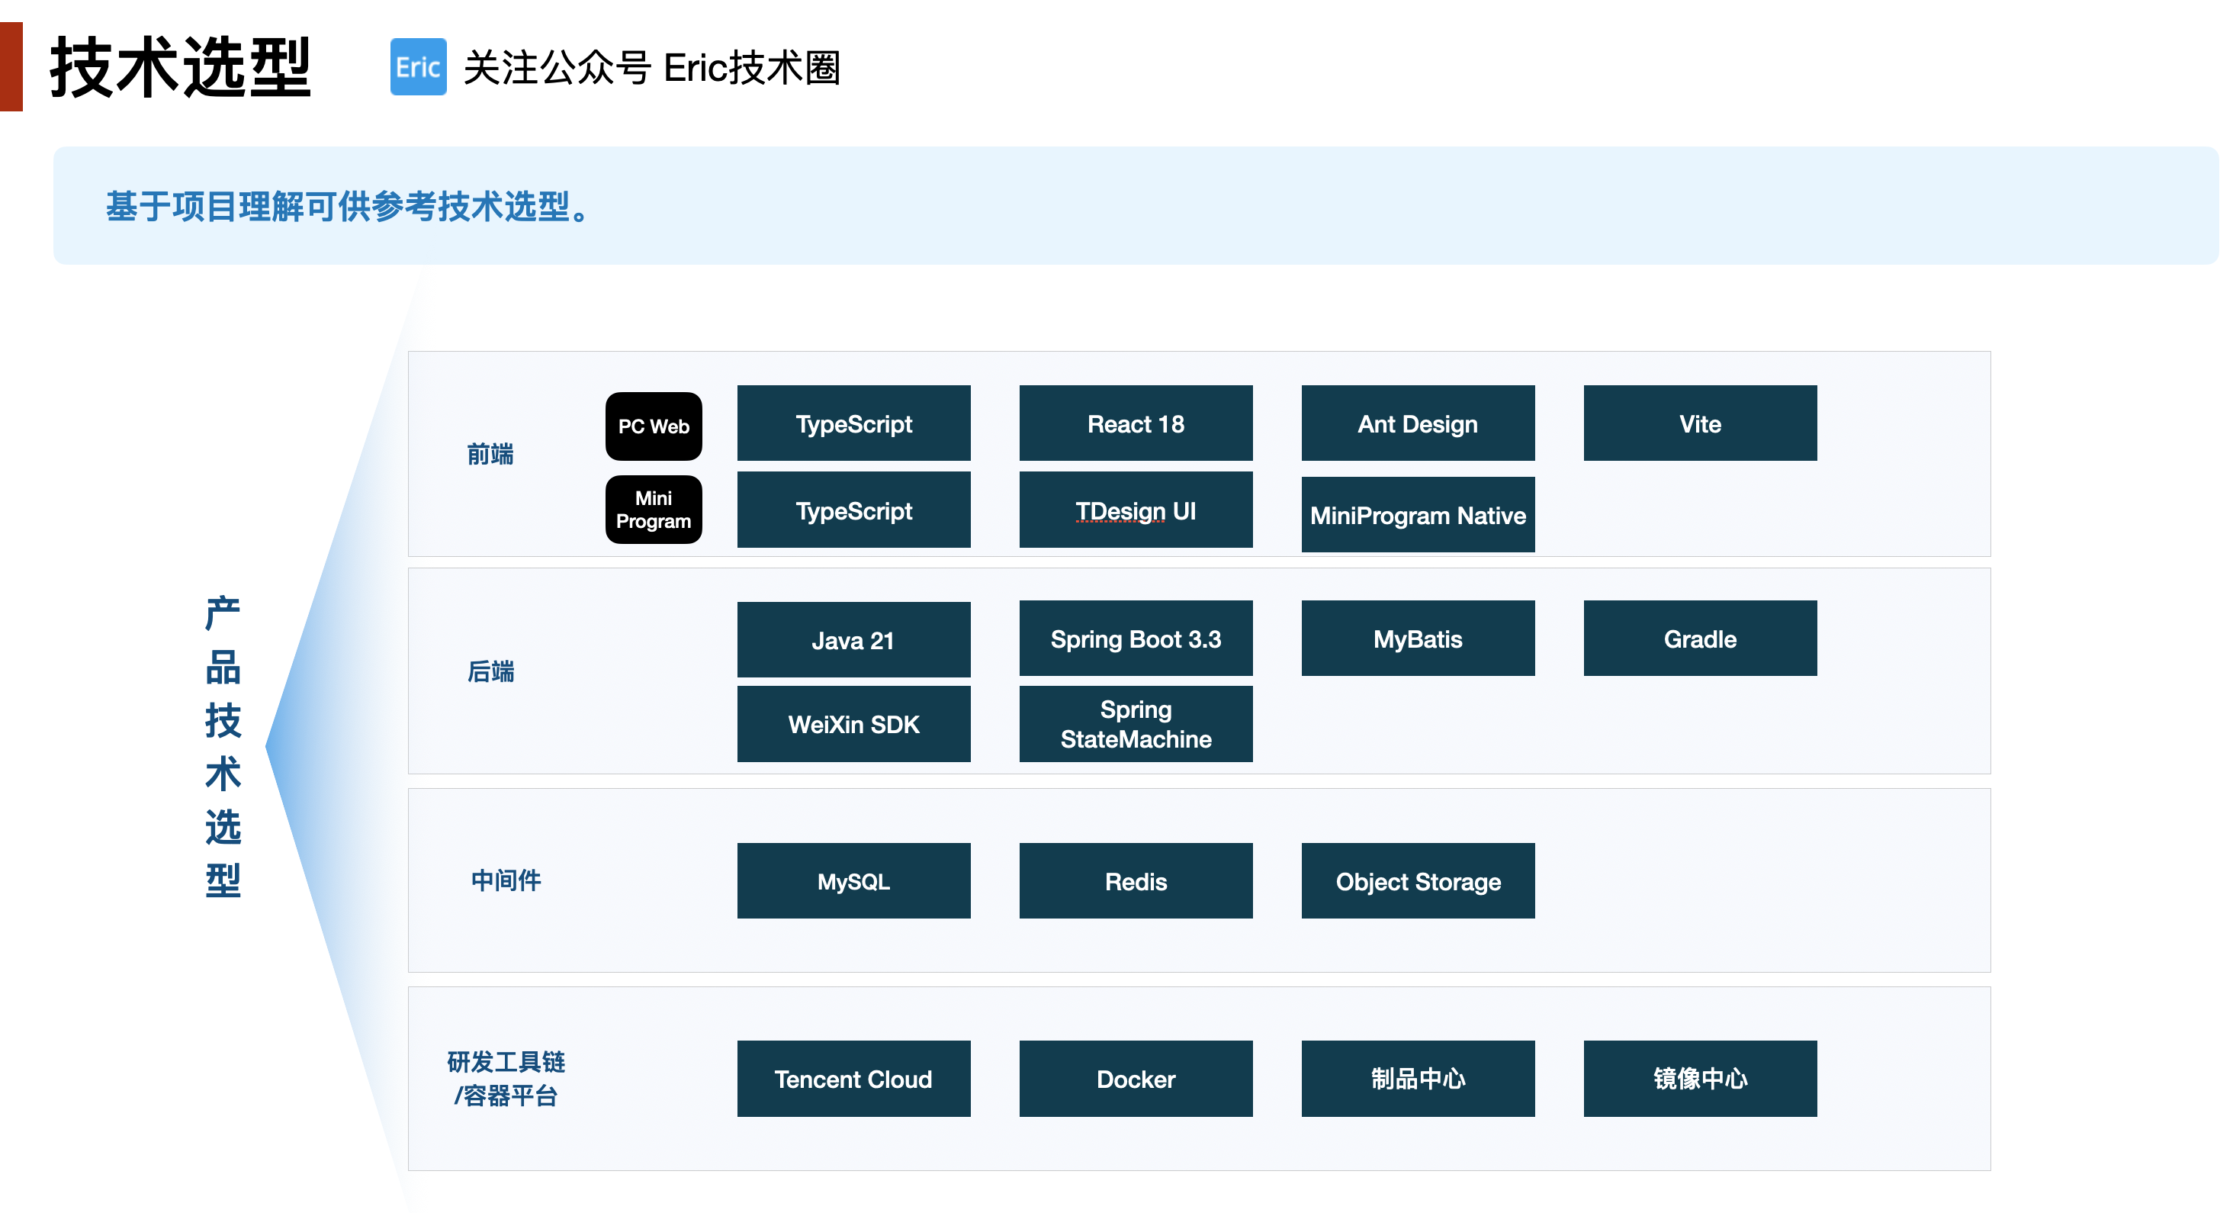Viewport: 2233px width, 1213px height.
Task: Click the Java 21 box
Action: pyautogui.click(x=854, y=640)
